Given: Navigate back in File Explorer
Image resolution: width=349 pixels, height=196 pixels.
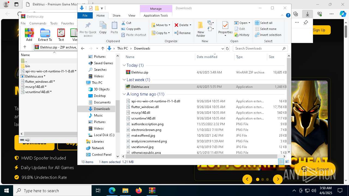Looking at the screenshot, I should (83, 48).
